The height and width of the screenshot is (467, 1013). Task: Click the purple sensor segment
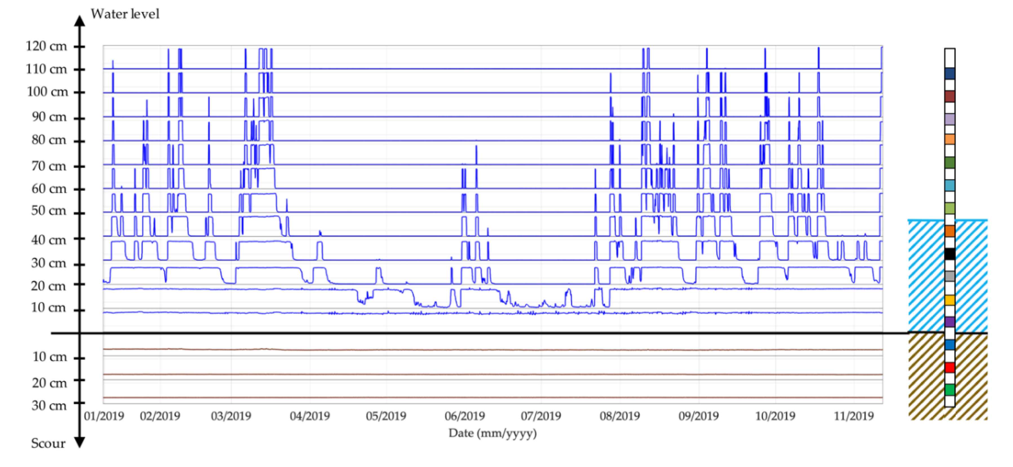point(949,322)
